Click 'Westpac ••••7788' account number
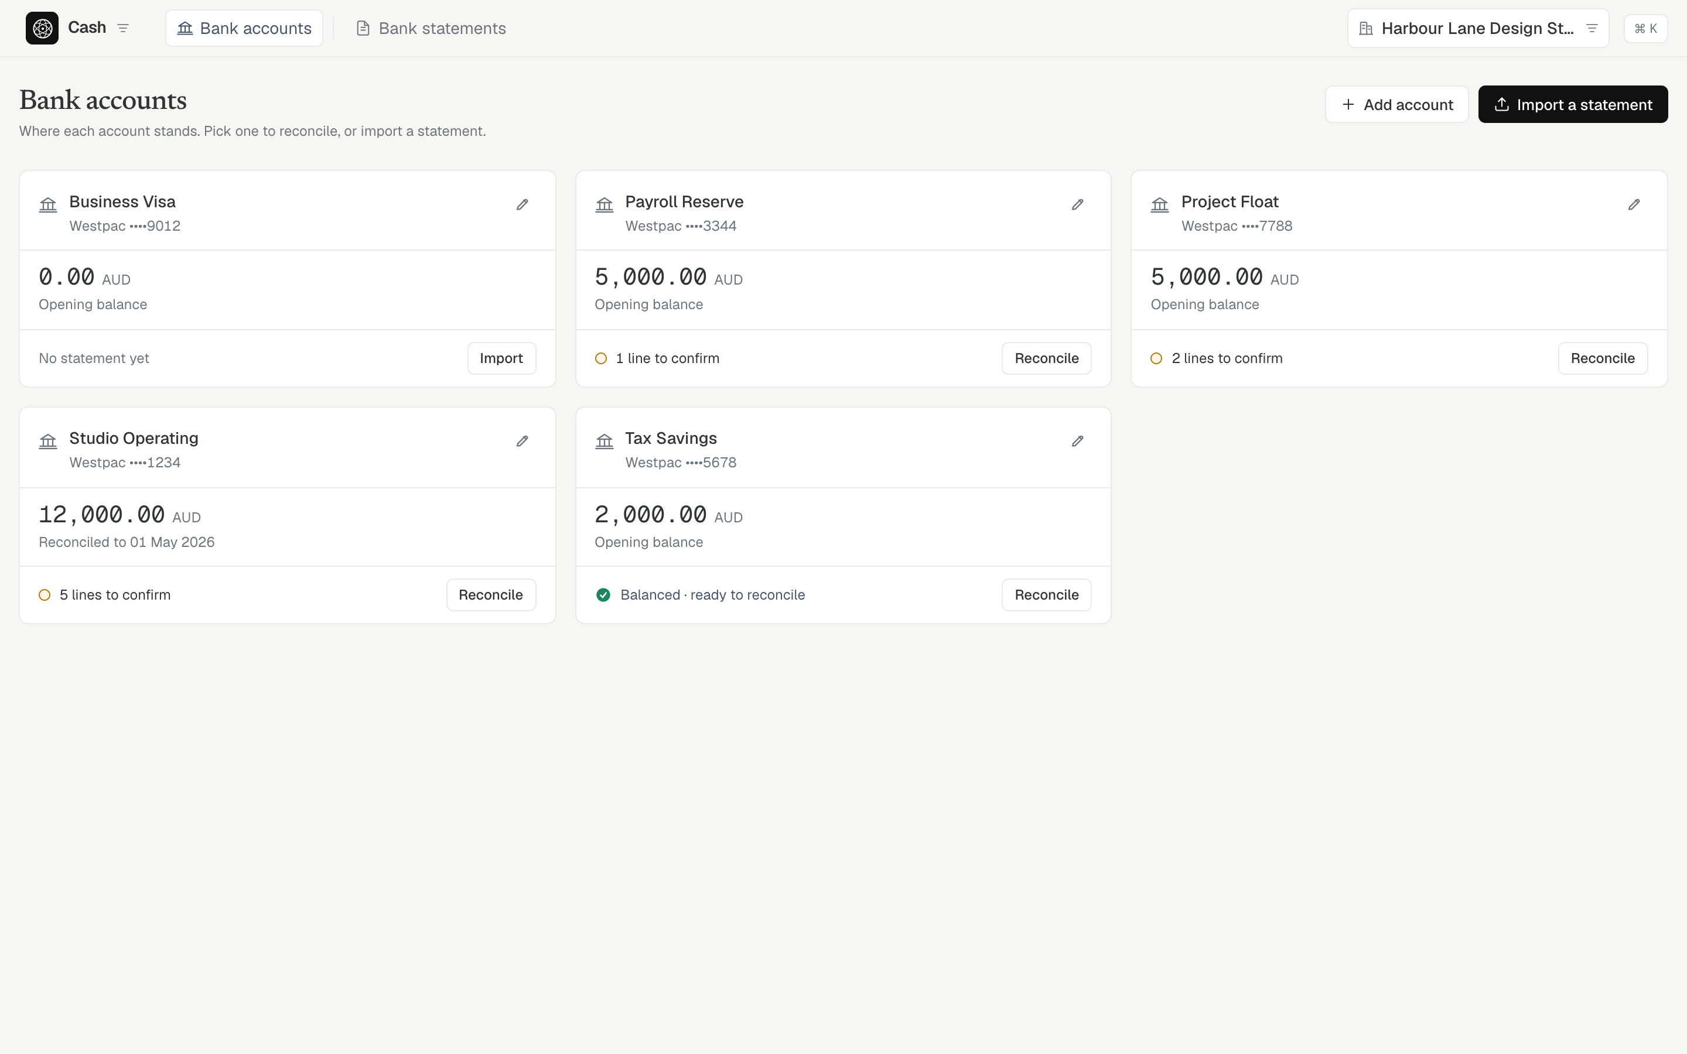Image resolution: width=1687 pixels, height=1054 pixels. pyautogui.click(x=1237, y=226)
